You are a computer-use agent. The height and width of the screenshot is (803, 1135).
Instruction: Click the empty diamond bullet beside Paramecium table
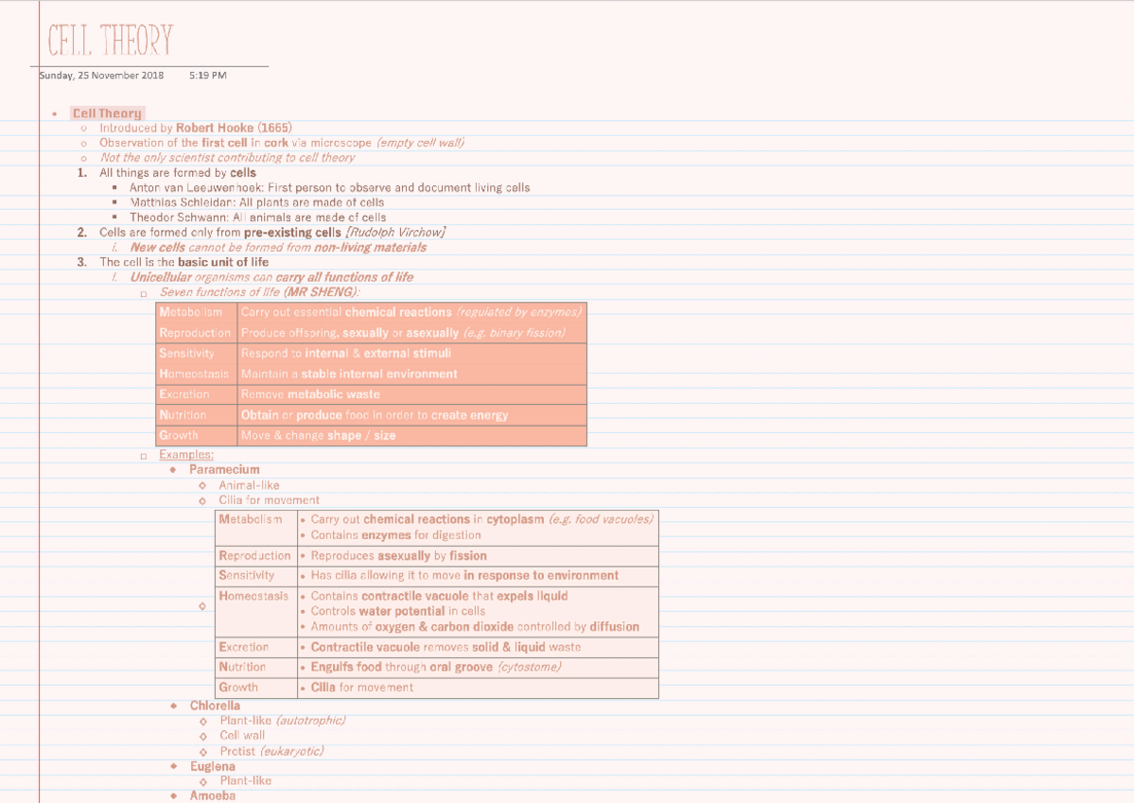[x=202, y=606]
